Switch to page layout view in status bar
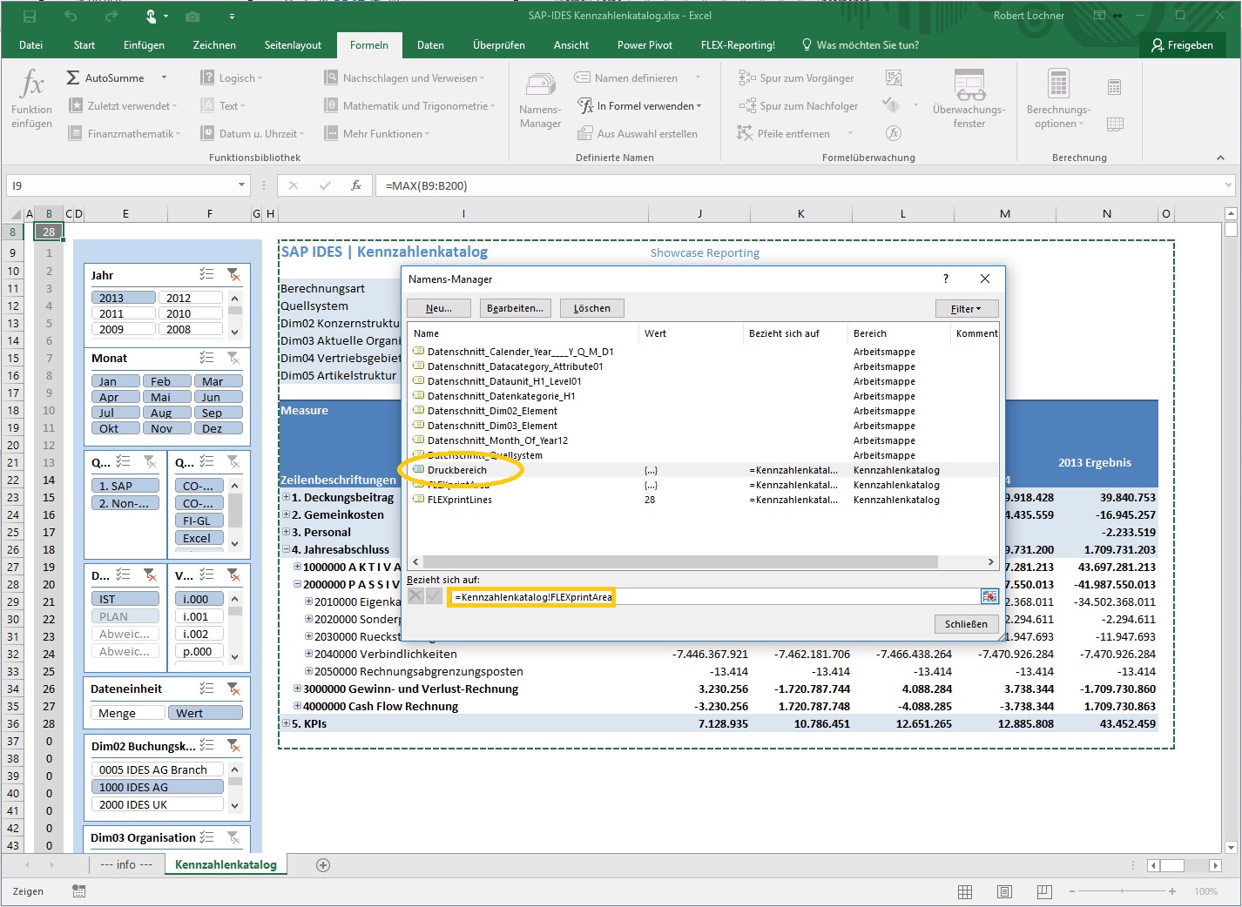Image resolution: width=1242 pixels, height=907 pixels. [1004, 891]
